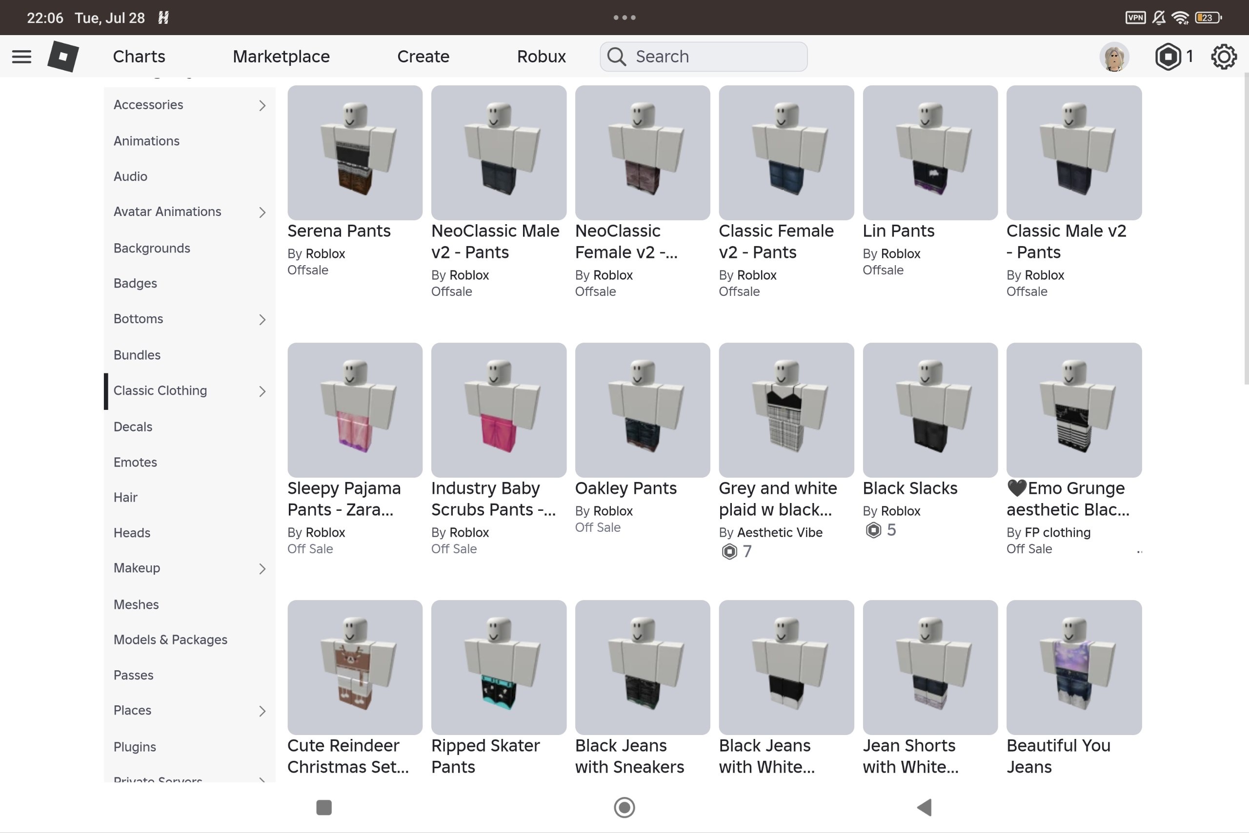
Task: Open the Cute Reindeer Christmas Set thumbnail
Action: (355, 668)
